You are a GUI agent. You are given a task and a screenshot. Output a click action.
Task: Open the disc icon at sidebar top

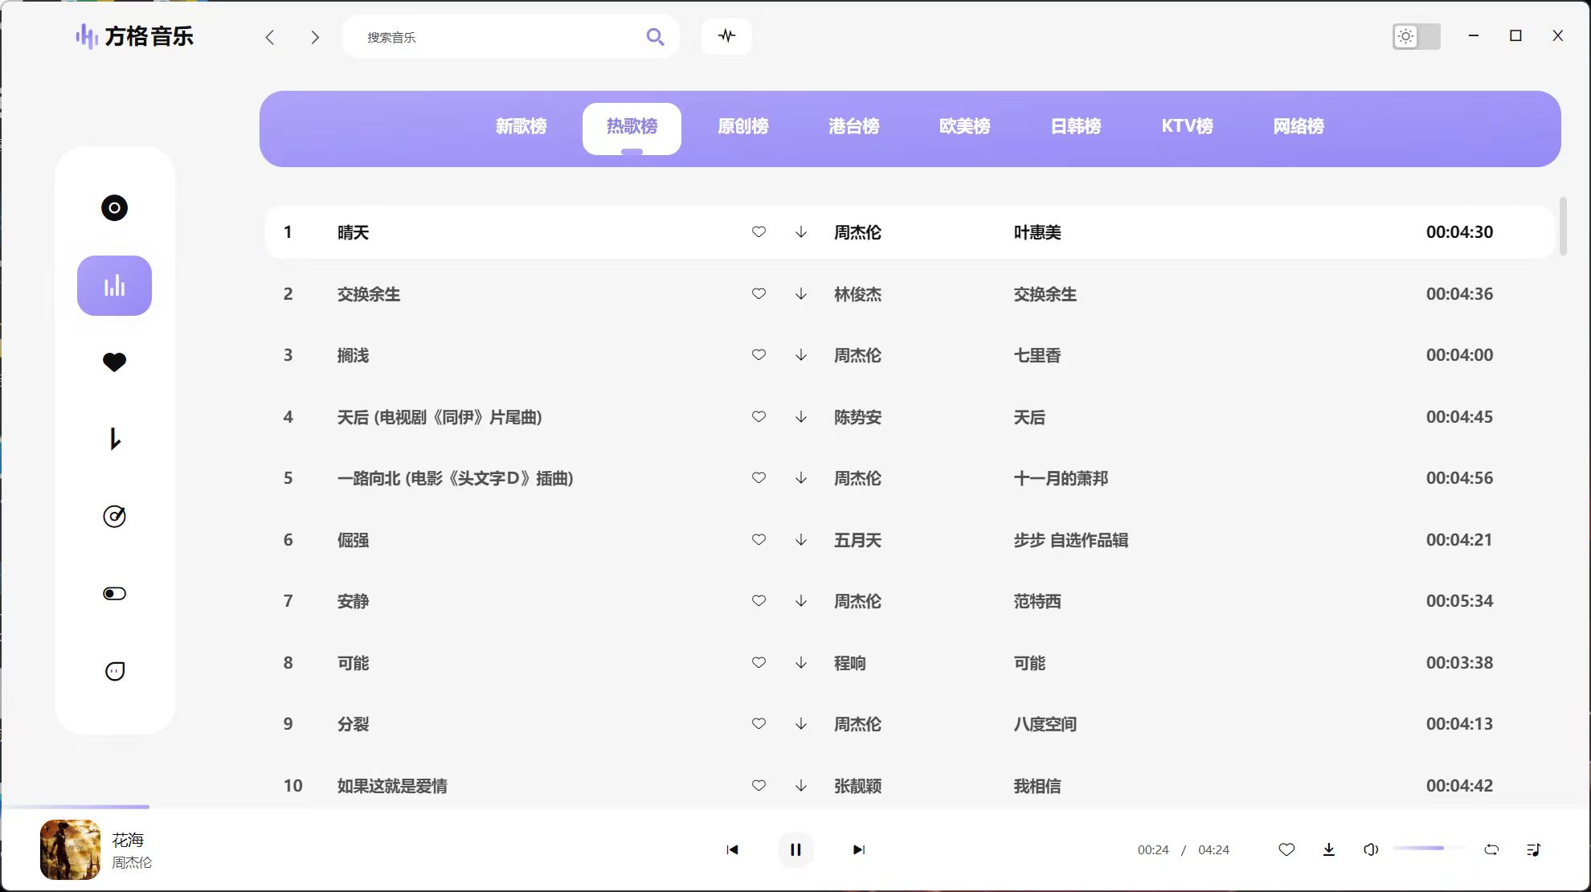pos(114,208)
